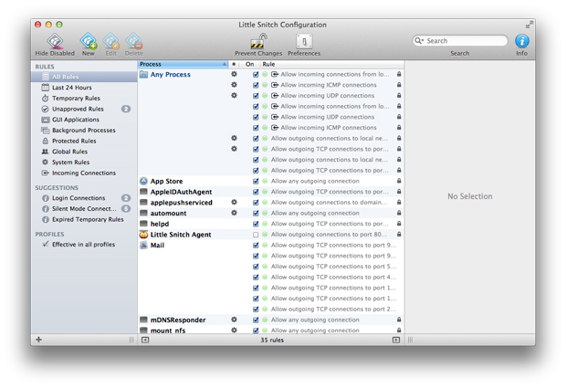Open Login Connections suggestions
566x388 pixels.
[79, 198]
